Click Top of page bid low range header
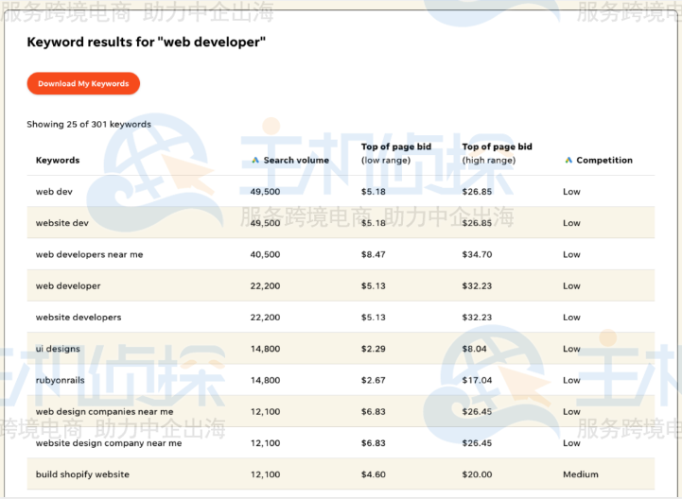682x499 pixels. tap(395, 153)
